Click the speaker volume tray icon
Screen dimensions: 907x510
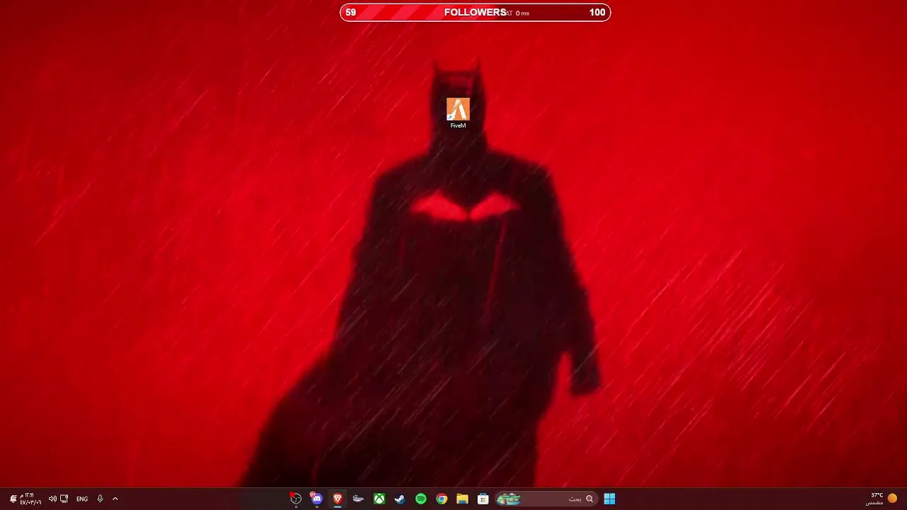click(x=52, y=499)
